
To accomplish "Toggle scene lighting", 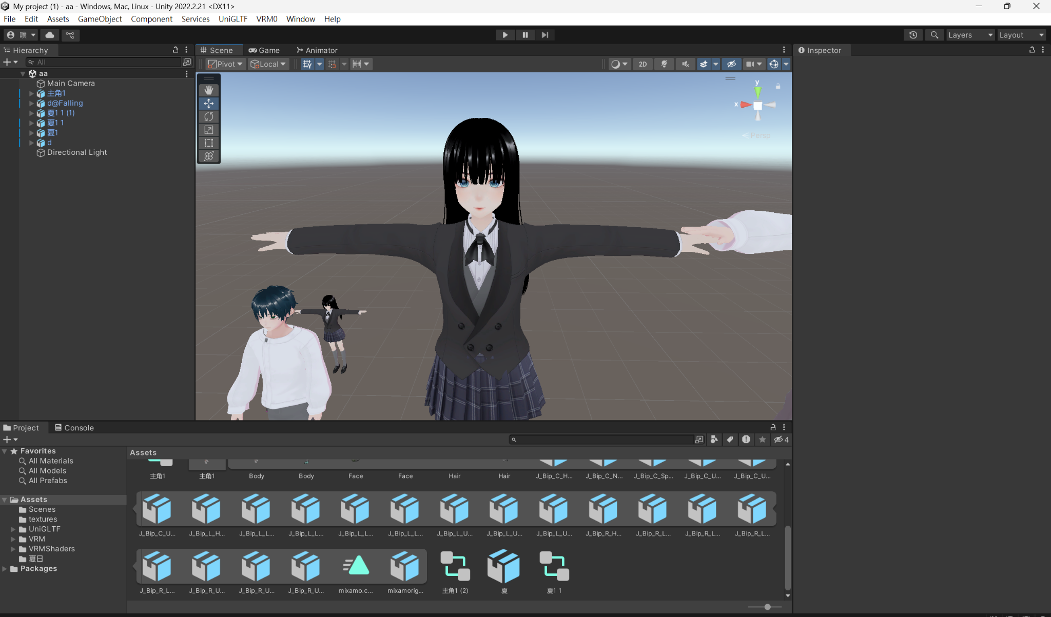I will pos(664,64).
